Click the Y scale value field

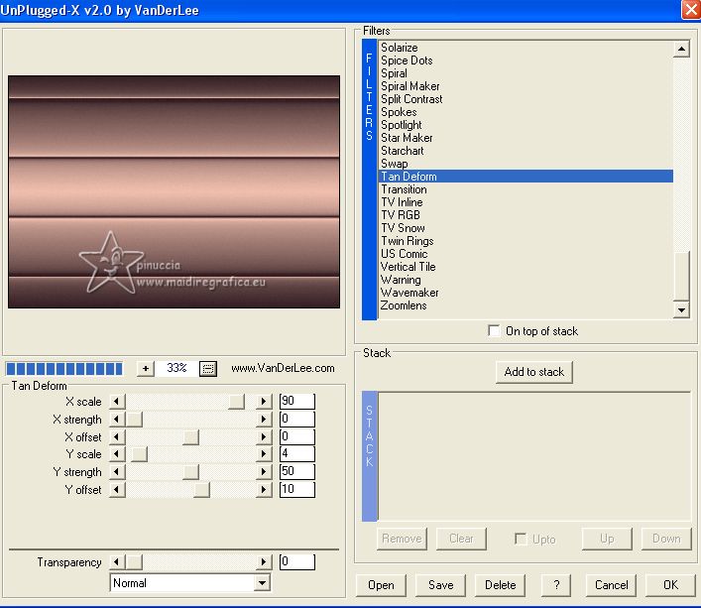[x=297, y=453]
